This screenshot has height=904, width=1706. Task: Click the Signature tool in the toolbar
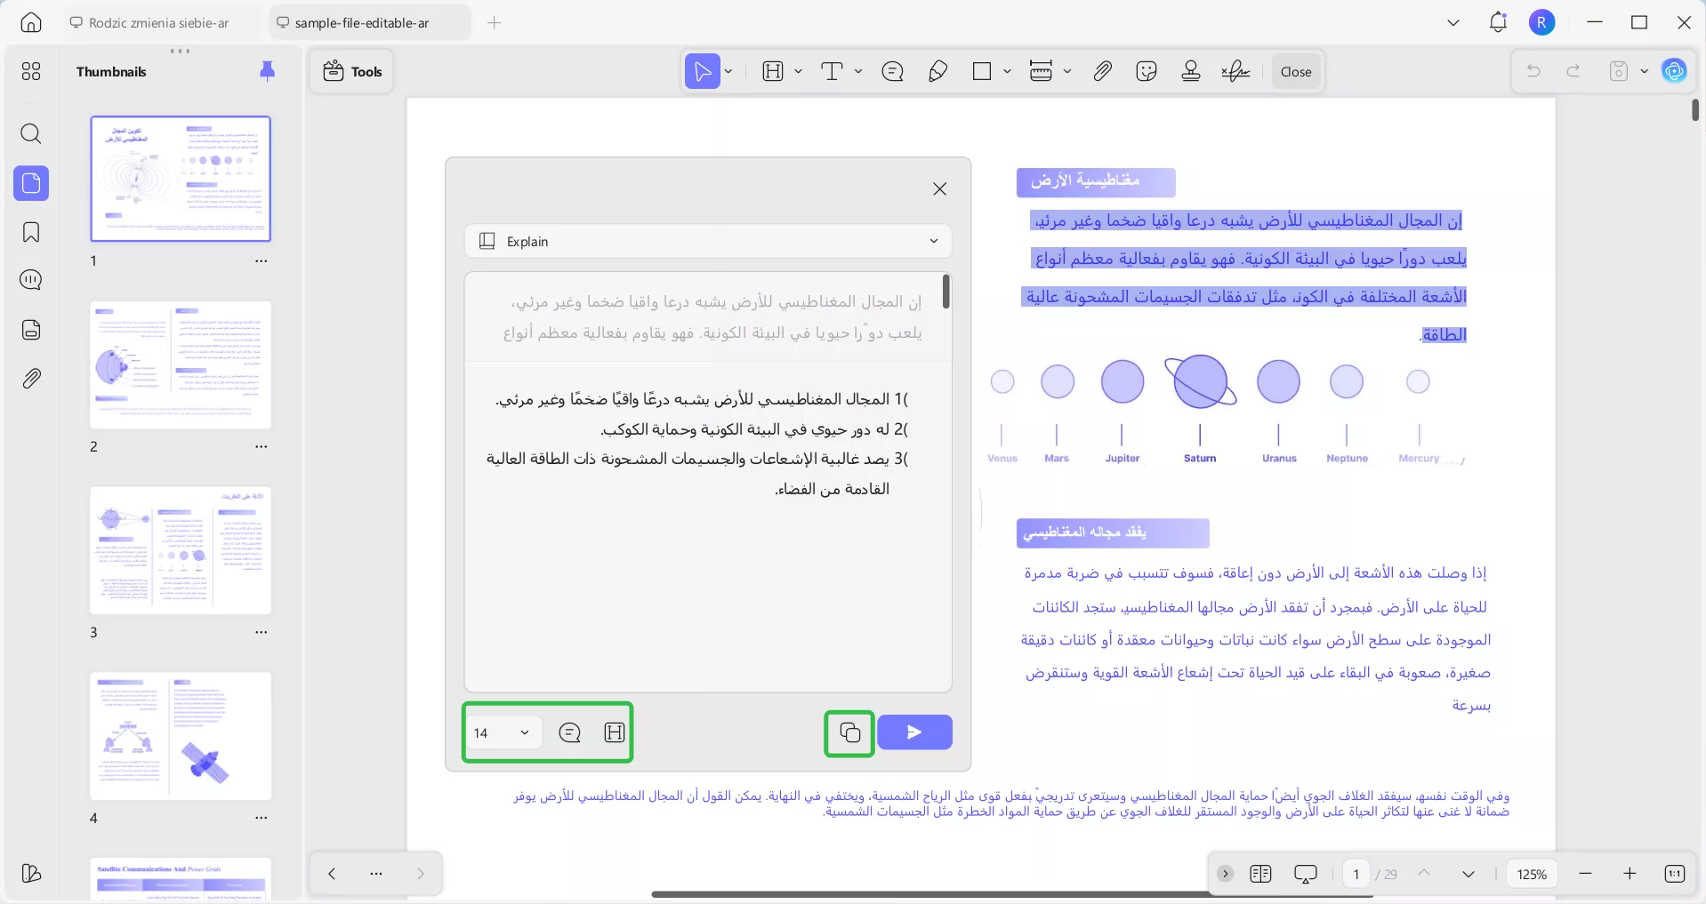[1235, 71]
